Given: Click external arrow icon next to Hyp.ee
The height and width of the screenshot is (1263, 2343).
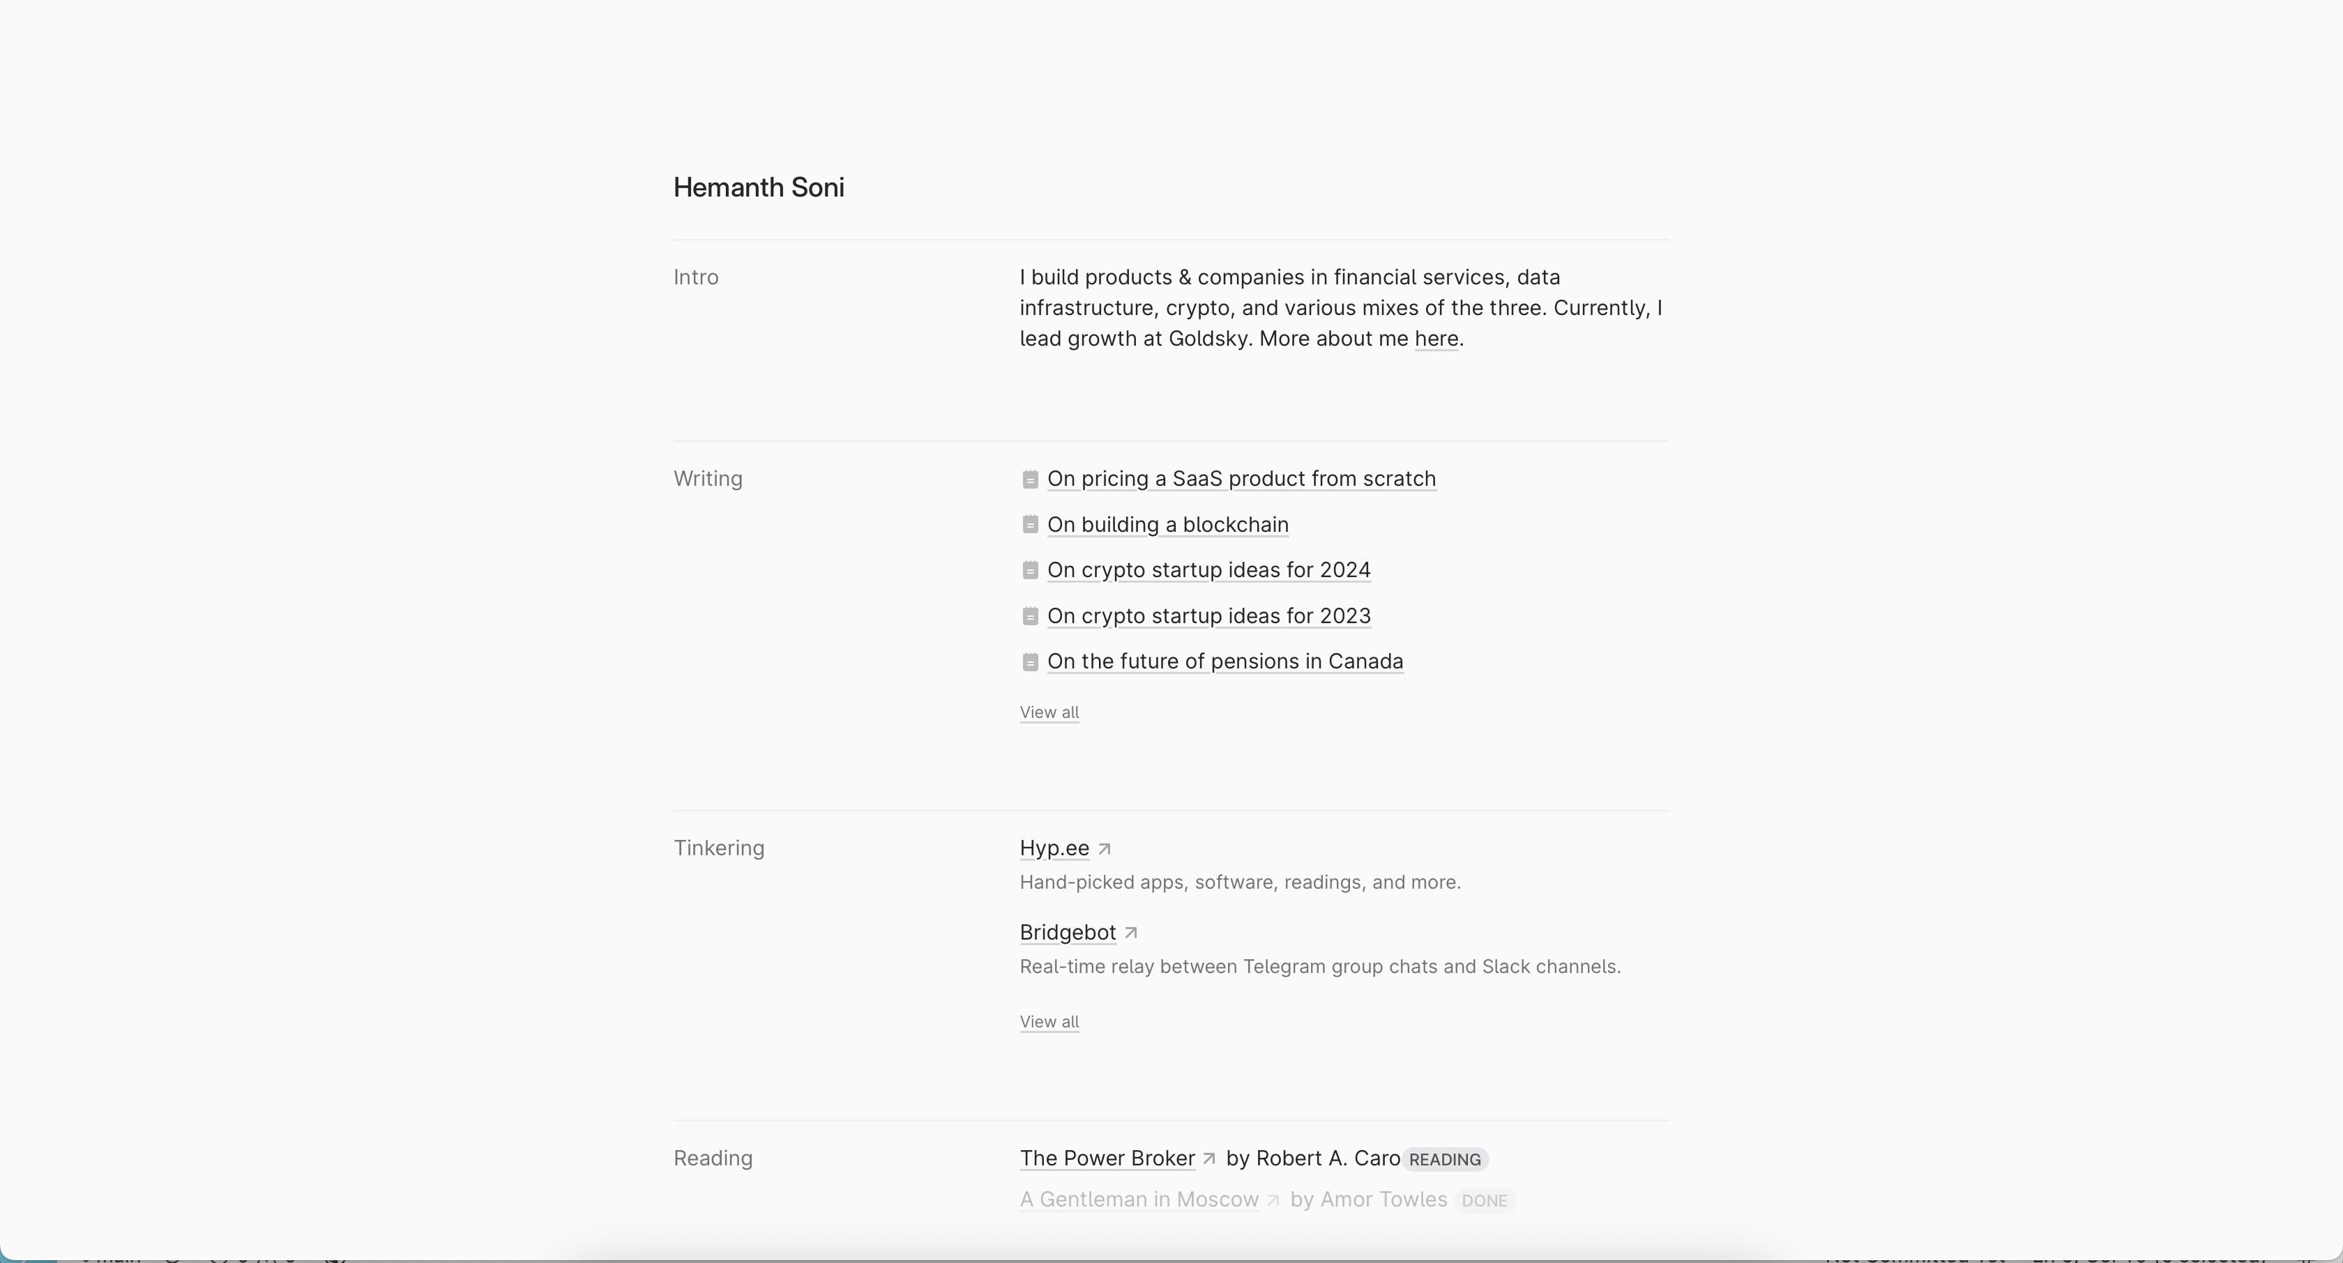Looking at the screenshot, I should [x=1104, y=849].
